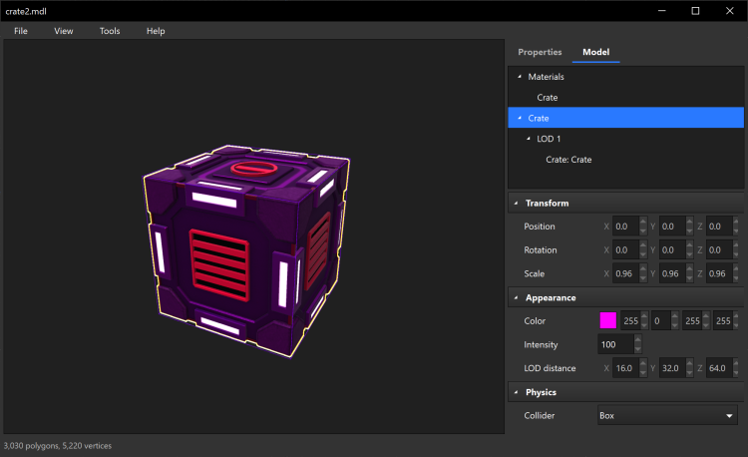Image resolution: width=748 pixels, height=457 pixels.
Task: Click the Intensity spinner arrows
Action: [x=638, y=345]
